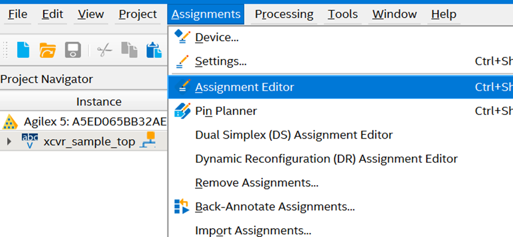Click the hierarchy icon beside xcvr_sample_top
The image size is (513, 237).
click(146, 141)
